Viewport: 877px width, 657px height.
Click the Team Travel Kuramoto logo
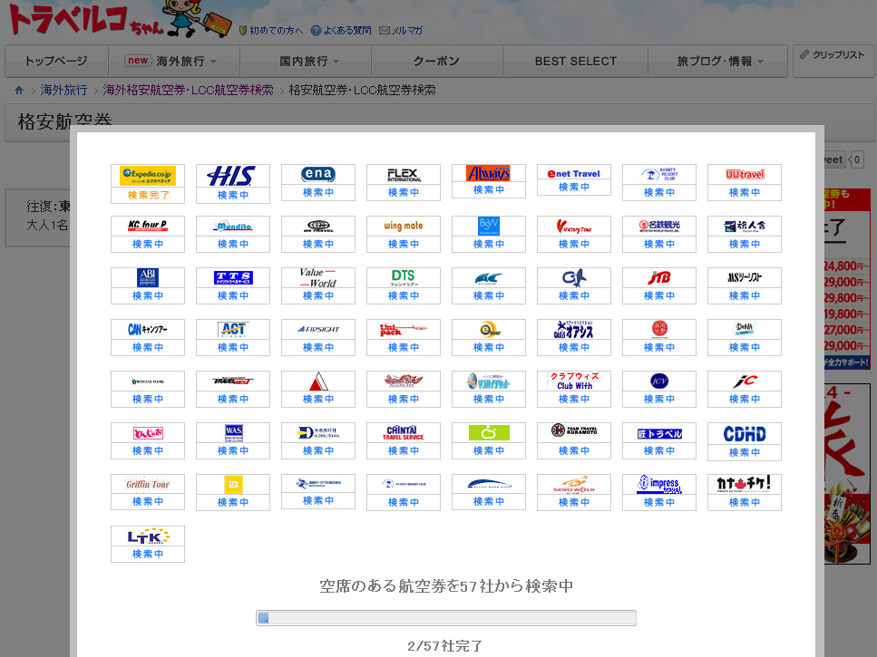573,430
